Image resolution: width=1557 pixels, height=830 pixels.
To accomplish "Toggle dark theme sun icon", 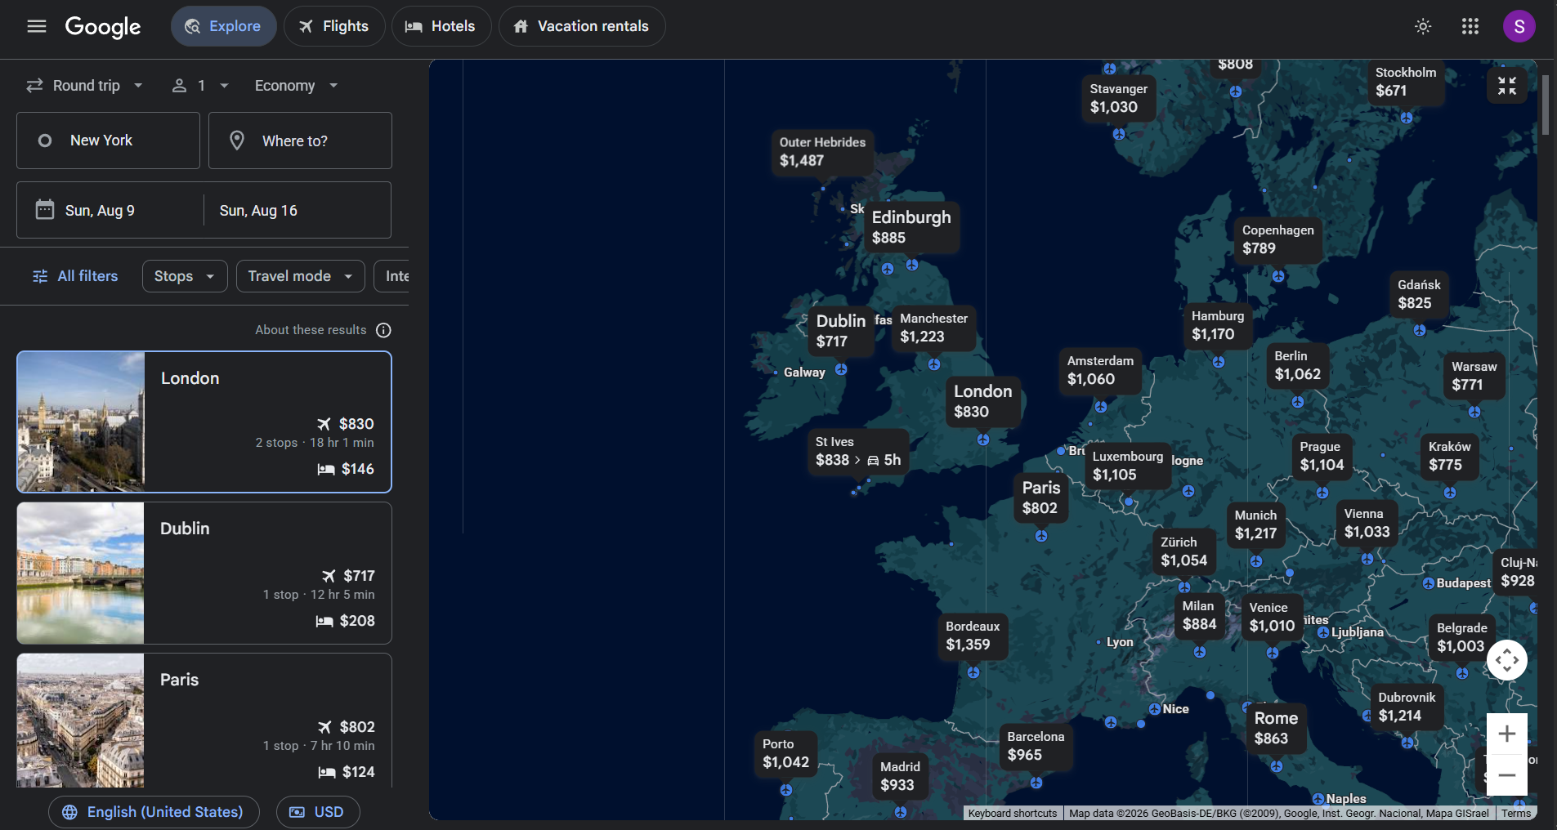I will click(x=1423, y=26).
